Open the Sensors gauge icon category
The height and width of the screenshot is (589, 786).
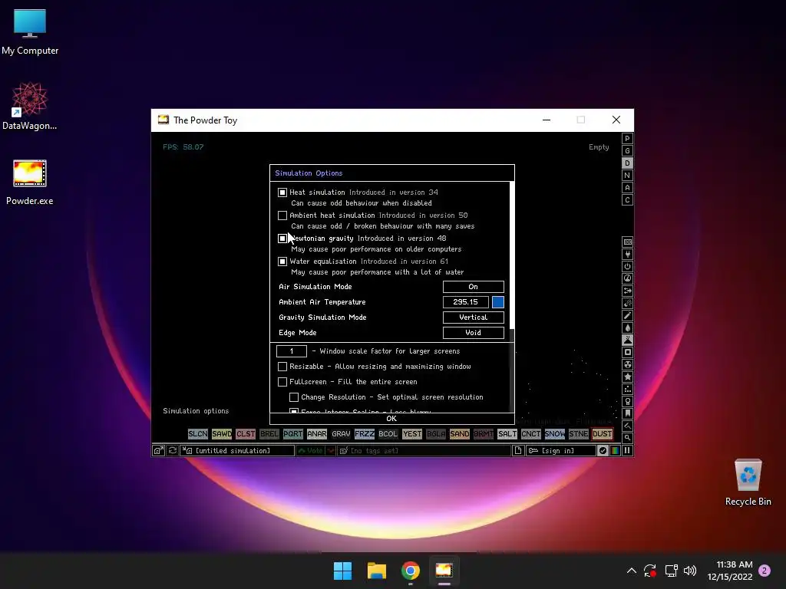[x=627, y=278]
